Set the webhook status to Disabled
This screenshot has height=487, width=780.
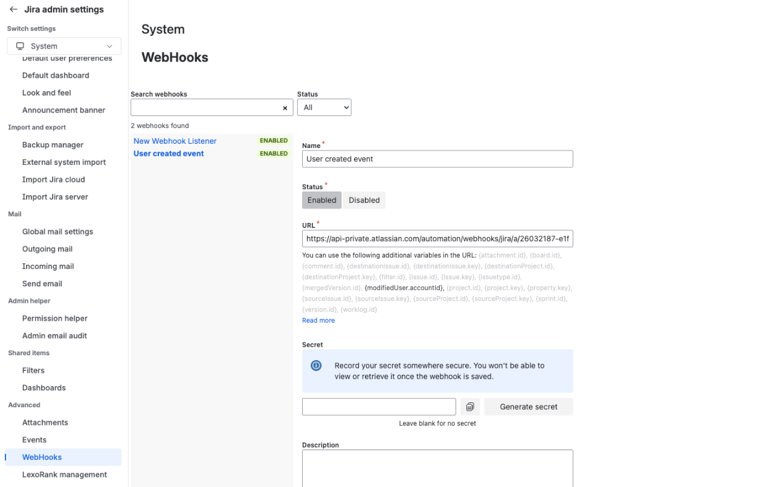click(364, 199)
